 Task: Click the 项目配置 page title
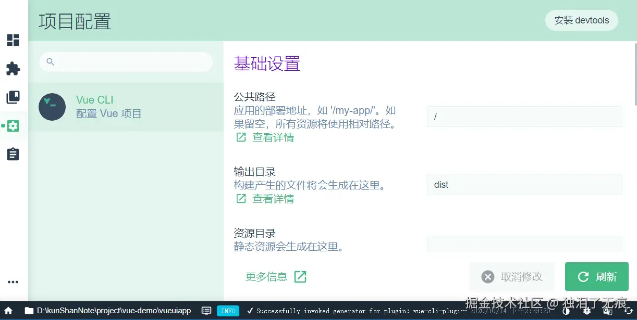click(x=75, y=21)
